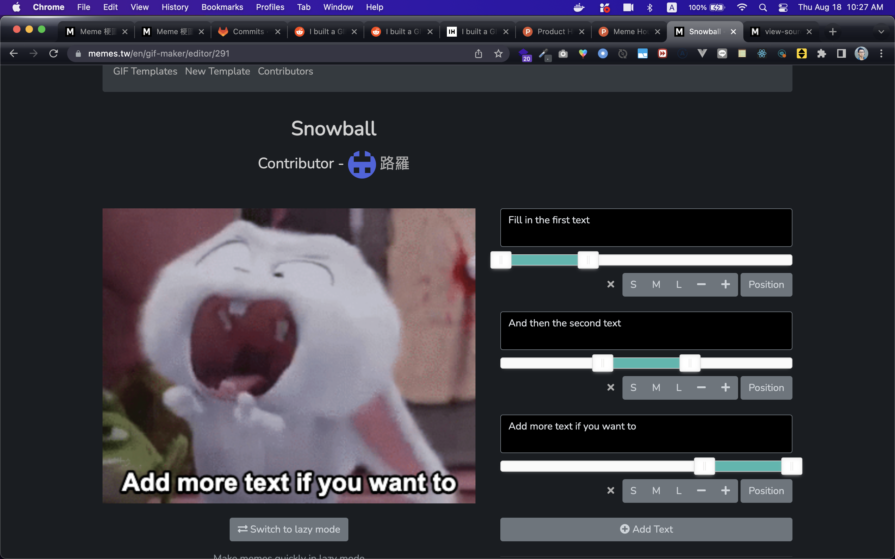Go back to the previous page

(14, 54)
